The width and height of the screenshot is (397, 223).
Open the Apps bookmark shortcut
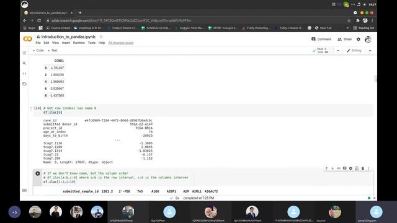pos(29,28)
